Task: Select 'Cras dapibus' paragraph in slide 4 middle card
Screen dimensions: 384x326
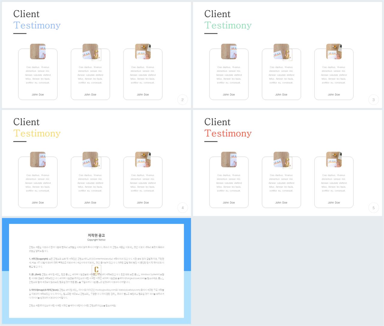Action: pyautogui.click(x=90, y=183)
